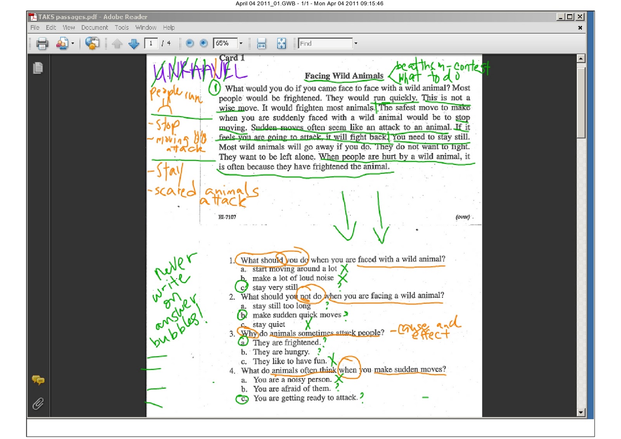The width and height of the screenshot is (621, 439).
Task: Minimize the Adobe Reader window
Action: tap(560, 17)
